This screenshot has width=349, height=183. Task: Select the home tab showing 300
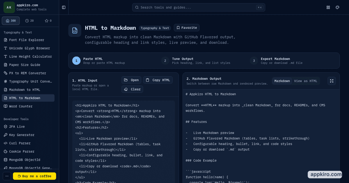tap(11, 21)
